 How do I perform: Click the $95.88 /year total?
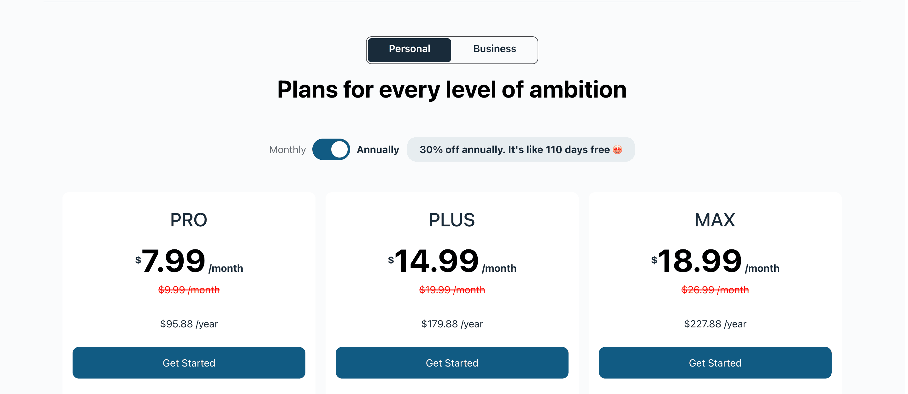click(189, 324)
